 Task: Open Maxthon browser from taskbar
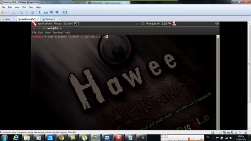50,137
